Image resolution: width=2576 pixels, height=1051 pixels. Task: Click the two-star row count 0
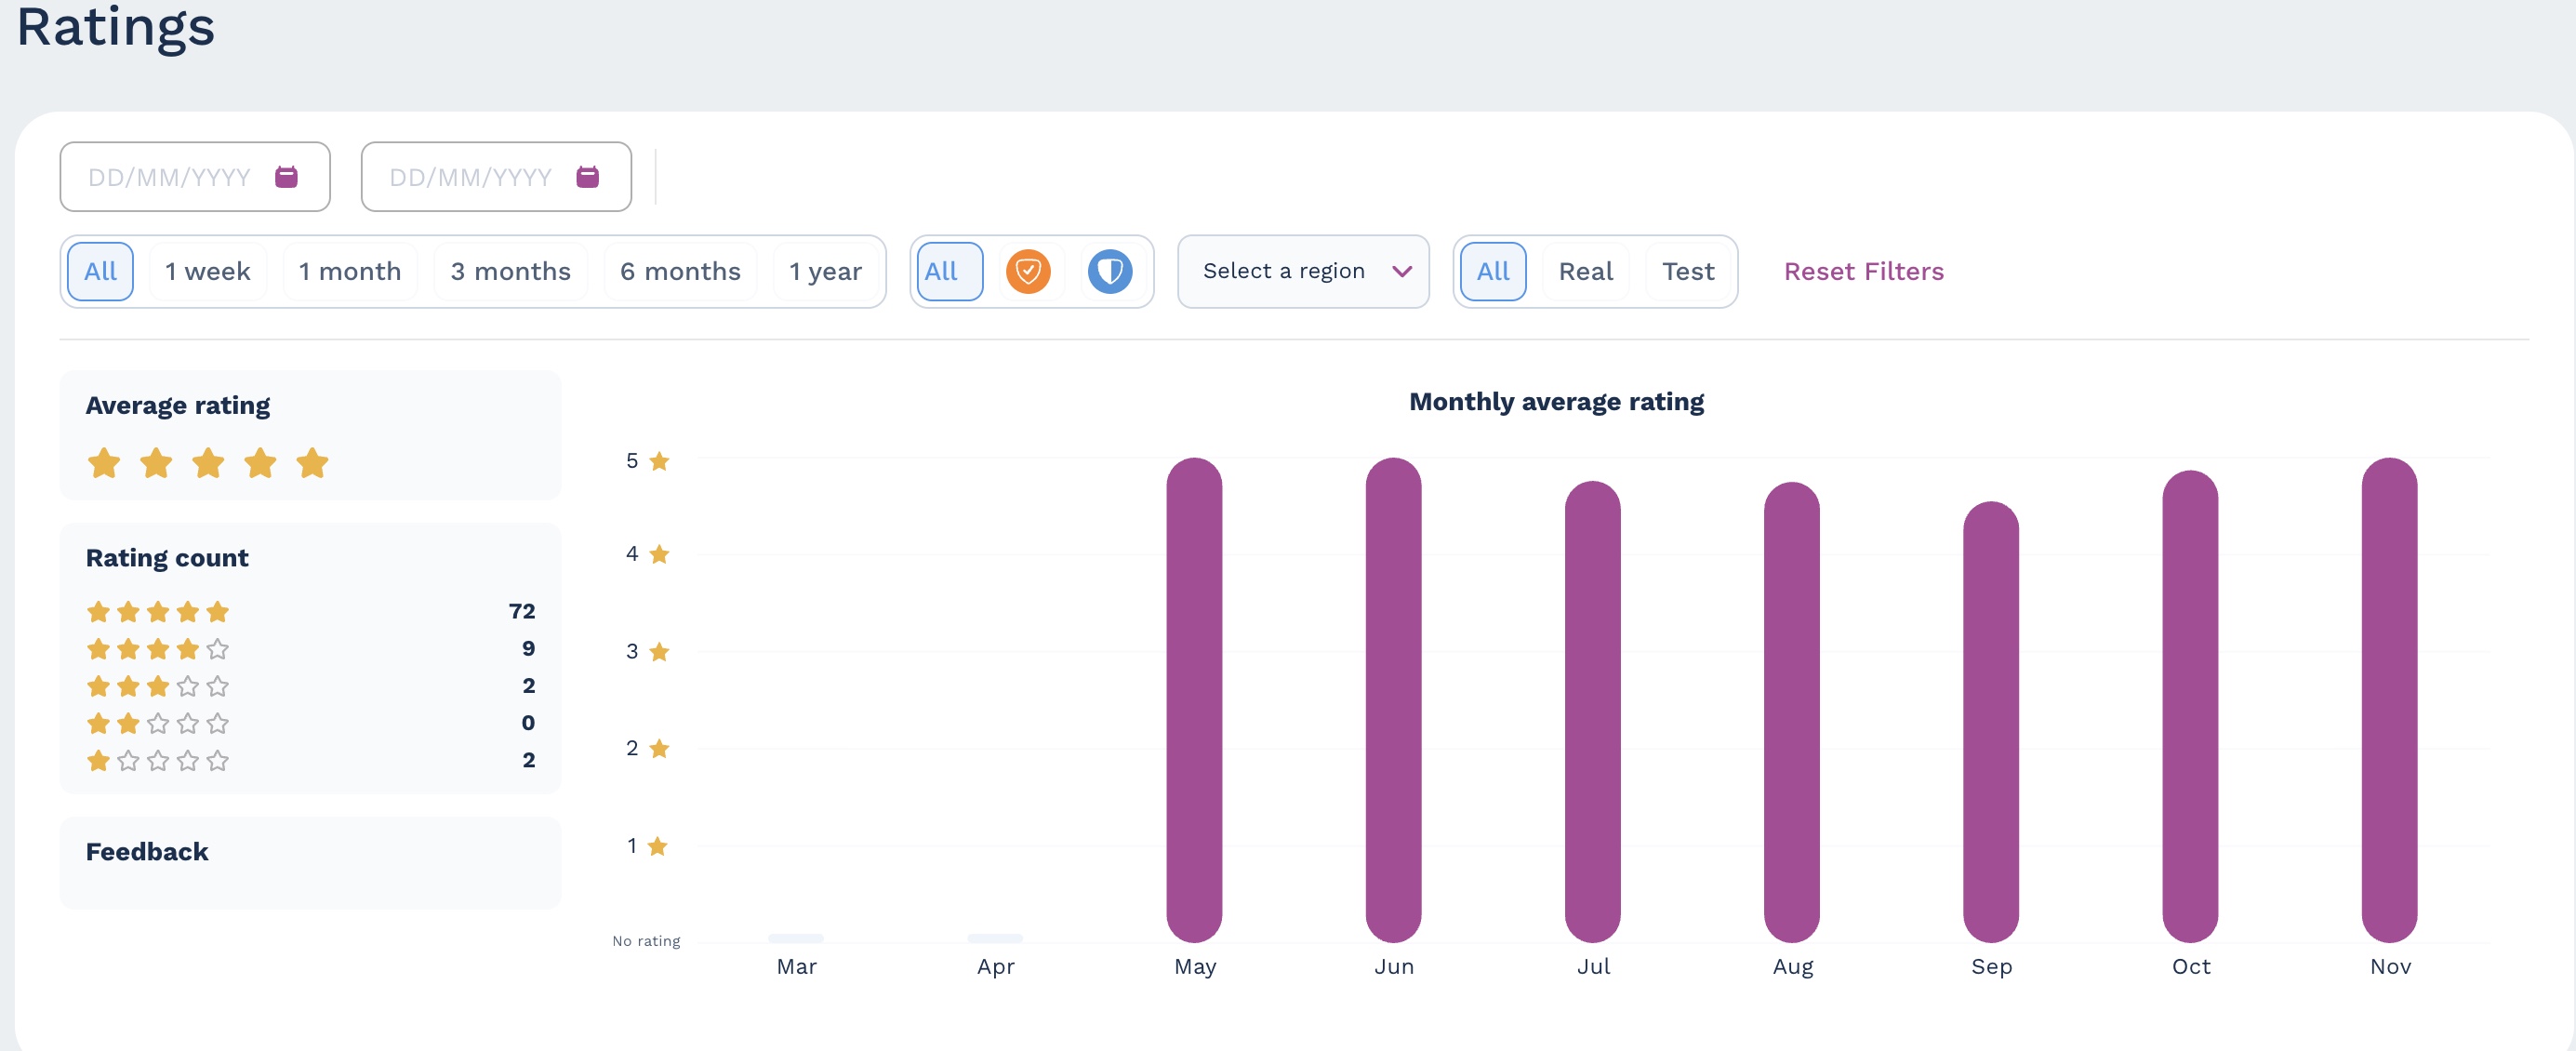point(528,723)
